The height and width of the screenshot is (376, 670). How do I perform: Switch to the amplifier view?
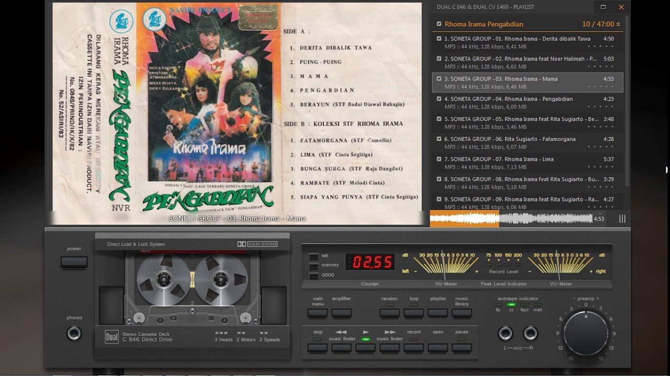(342, 313)
